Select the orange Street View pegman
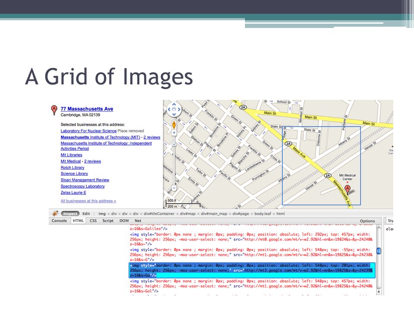The width and height of the screenshot is (414, 310). click(x=174, y=124)
